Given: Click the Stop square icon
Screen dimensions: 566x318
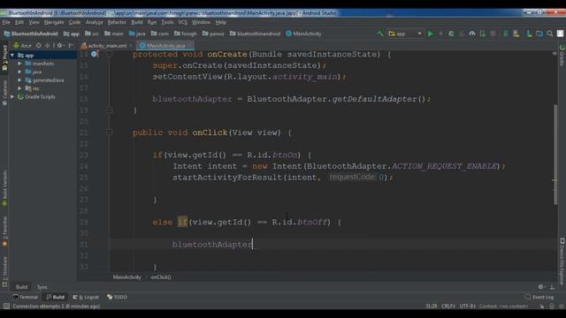Looking at the screenshot, I should point(493,34).
